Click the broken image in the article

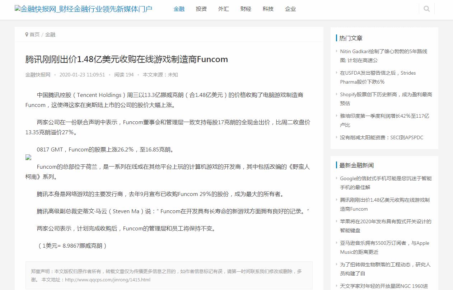point(28,157)
